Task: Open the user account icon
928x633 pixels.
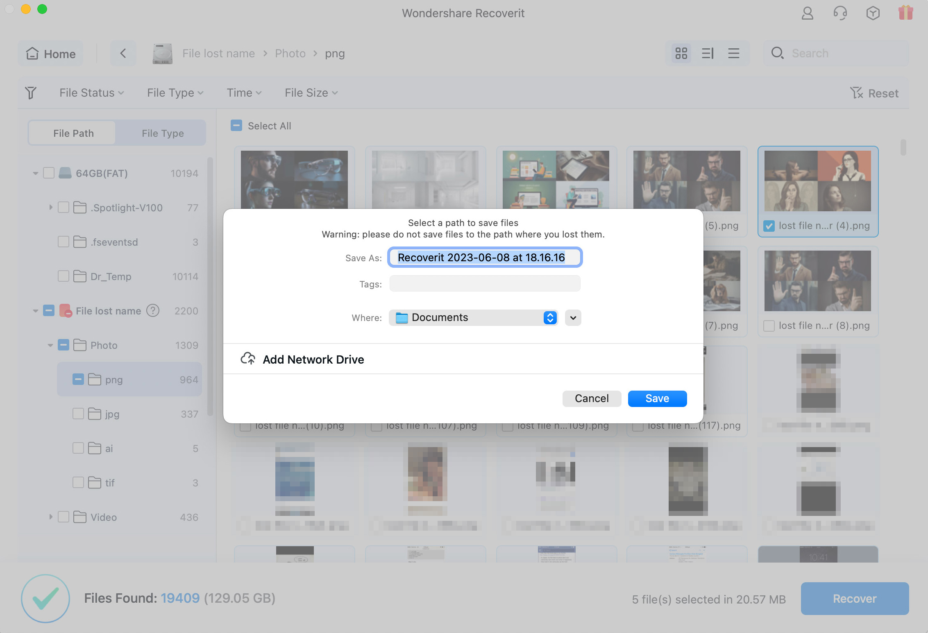Action: 807,13
